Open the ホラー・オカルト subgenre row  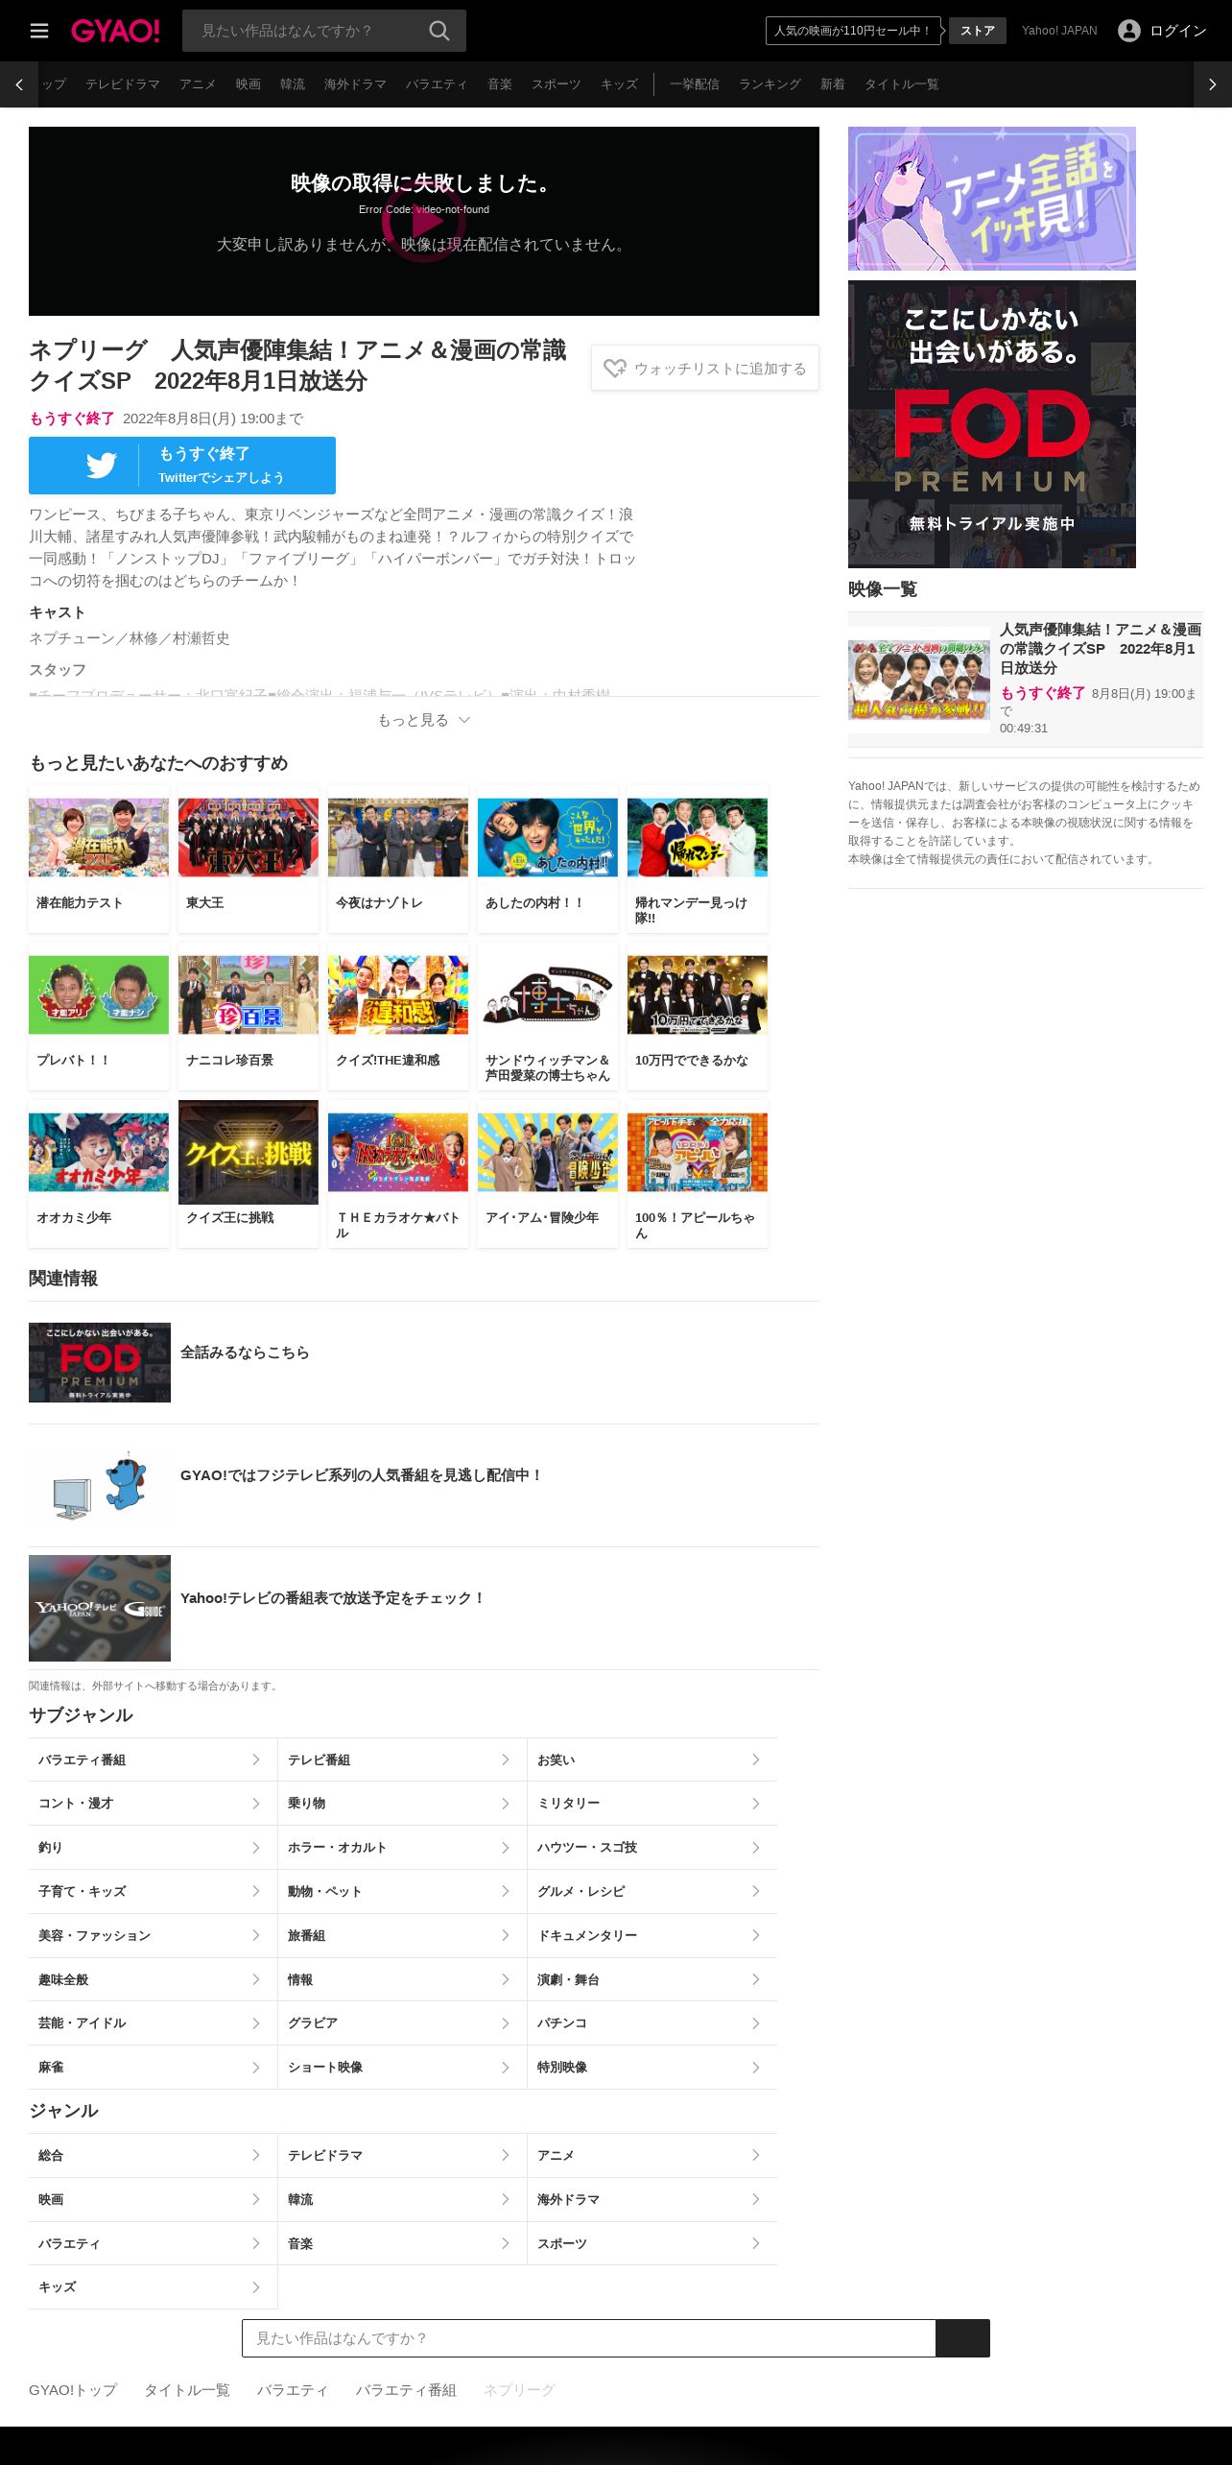point(402,1848)
